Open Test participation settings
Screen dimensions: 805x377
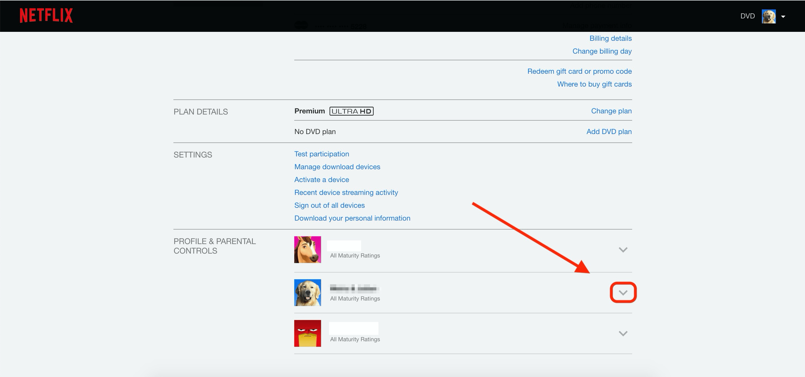(322, 154)
